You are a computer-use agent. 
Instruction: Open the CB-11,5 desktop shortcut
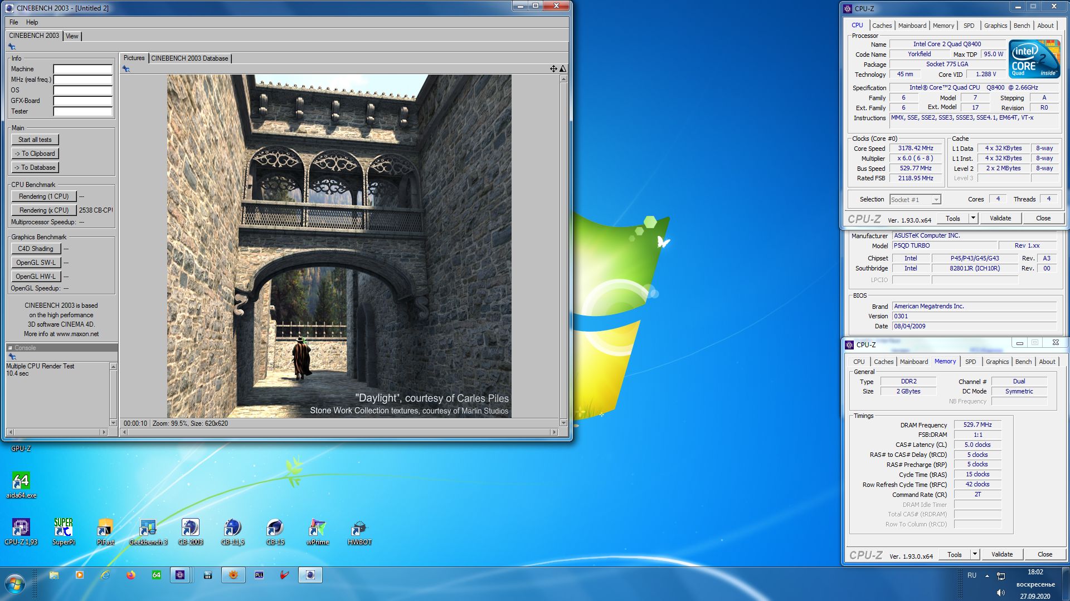[233, 531]
